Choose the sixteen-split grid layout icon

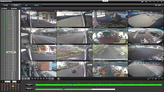point(29,79)
